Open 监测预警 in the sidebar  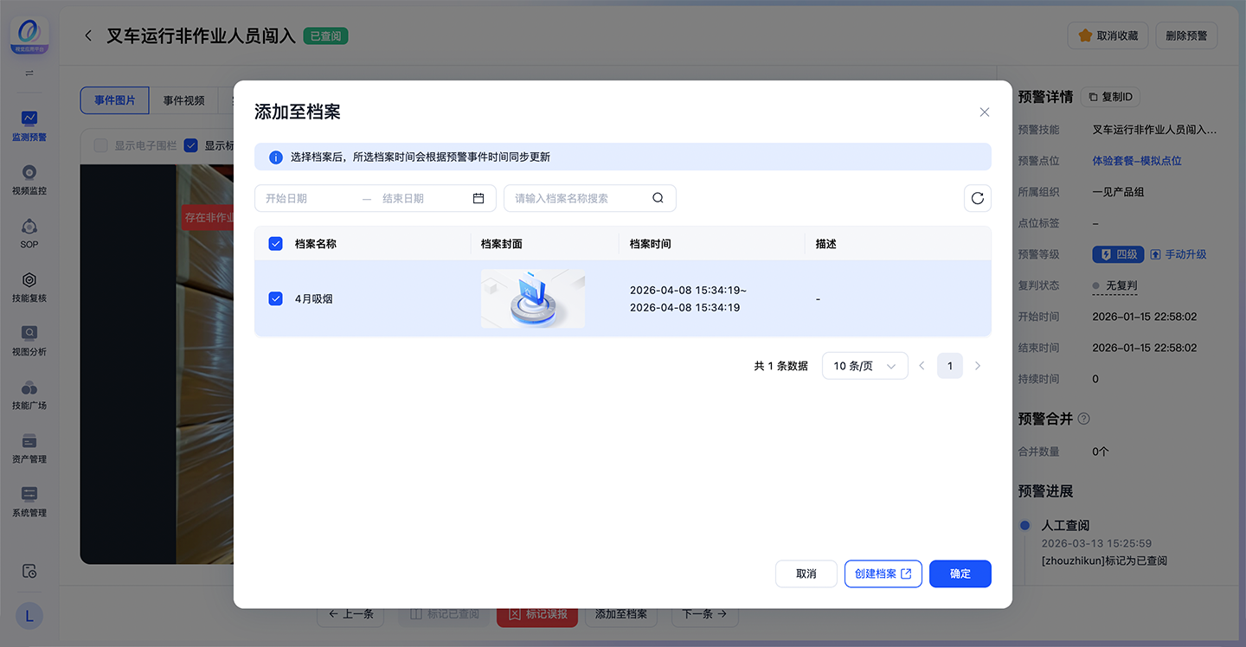tap(29, 125)
